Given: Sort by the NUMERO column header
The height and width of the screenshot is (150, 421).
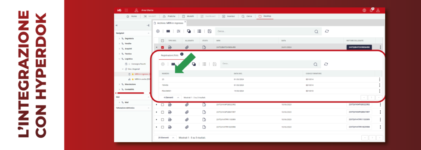Looking at the screenshot, I should [x=165, y=74].
